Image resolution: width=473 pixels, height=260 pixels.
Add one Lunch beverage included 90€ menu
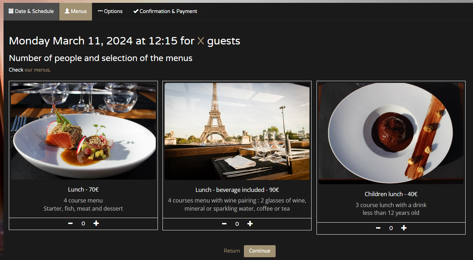pos(250,224)
